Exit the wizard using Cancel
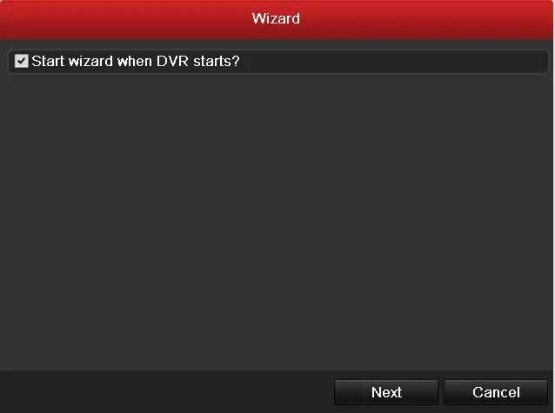Image resolution: width=555 pixels, height=413 pixels. [496, 392]
